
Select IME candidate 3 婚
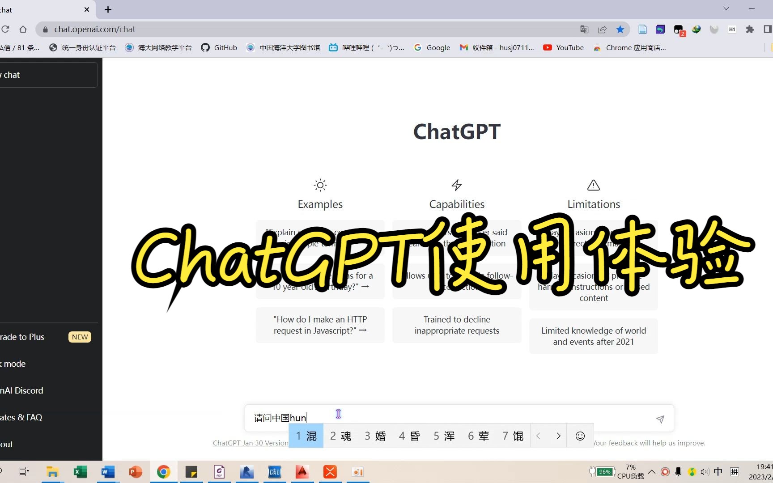[375, 436]
